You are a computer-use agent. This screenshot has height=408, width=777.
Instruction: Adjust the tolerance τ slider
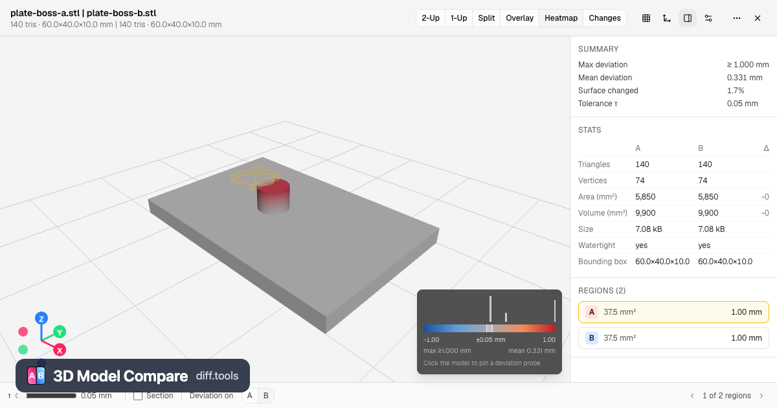click(45, 396)
